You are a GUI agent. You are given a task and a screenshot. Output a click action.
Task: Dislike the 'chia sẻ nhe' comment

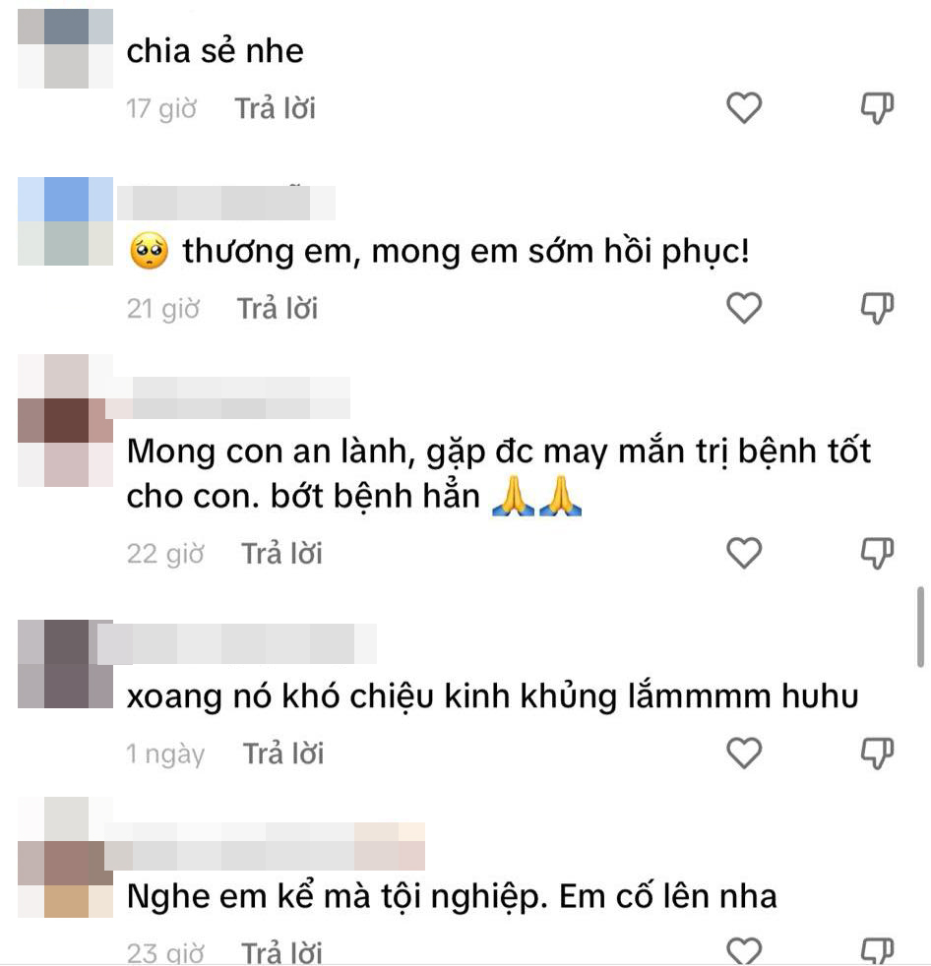tap(877, 108)
